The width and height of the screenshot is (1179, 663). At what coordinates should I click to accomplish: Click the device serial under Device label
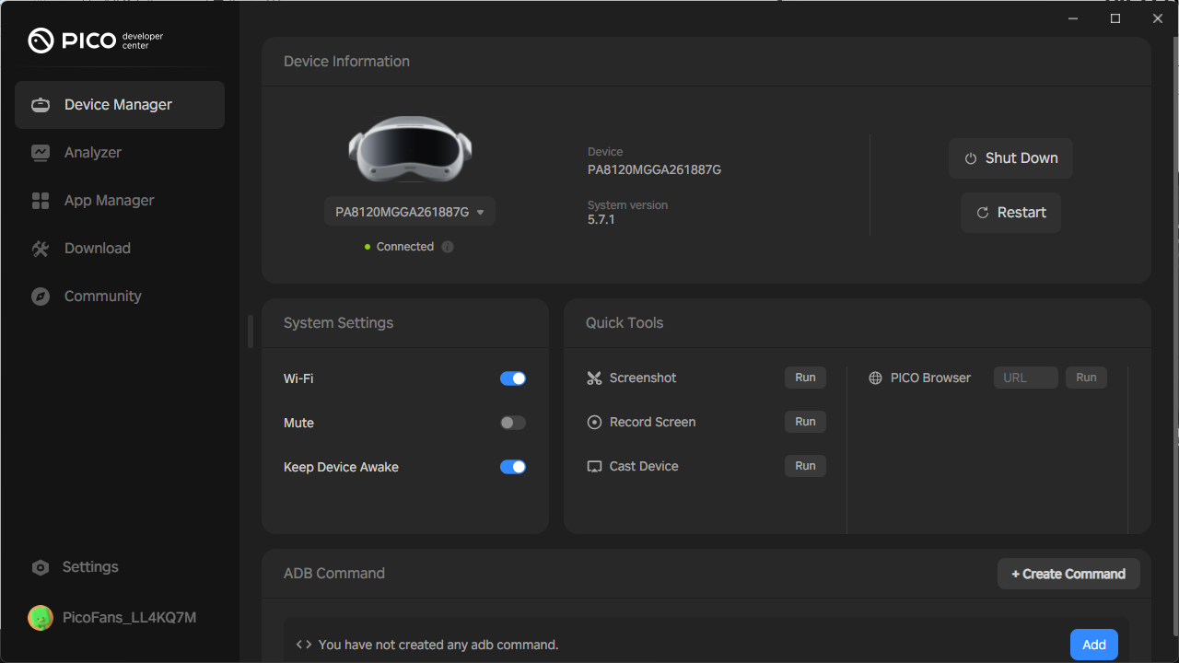[654, 169]
